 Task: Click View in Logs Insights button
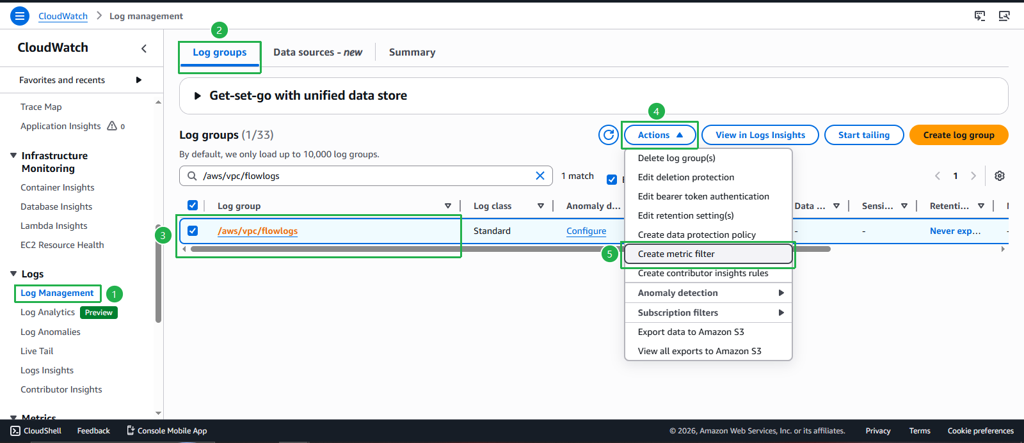coord(760,135)
